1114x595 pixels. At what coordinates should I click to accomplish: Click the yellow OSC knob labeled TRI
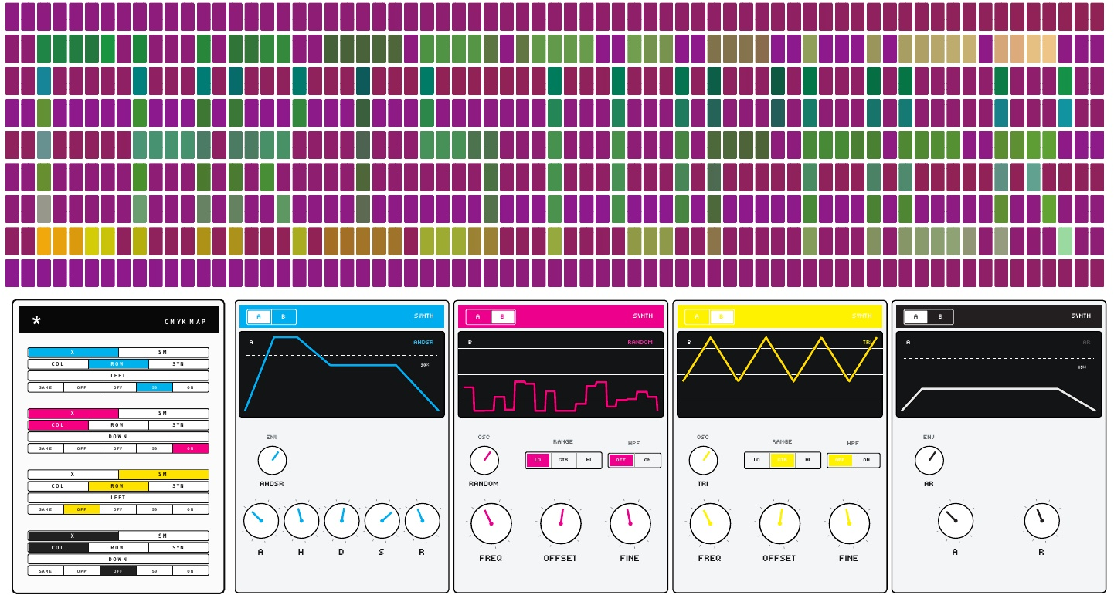pyautogui.click(x=703, y=460)
